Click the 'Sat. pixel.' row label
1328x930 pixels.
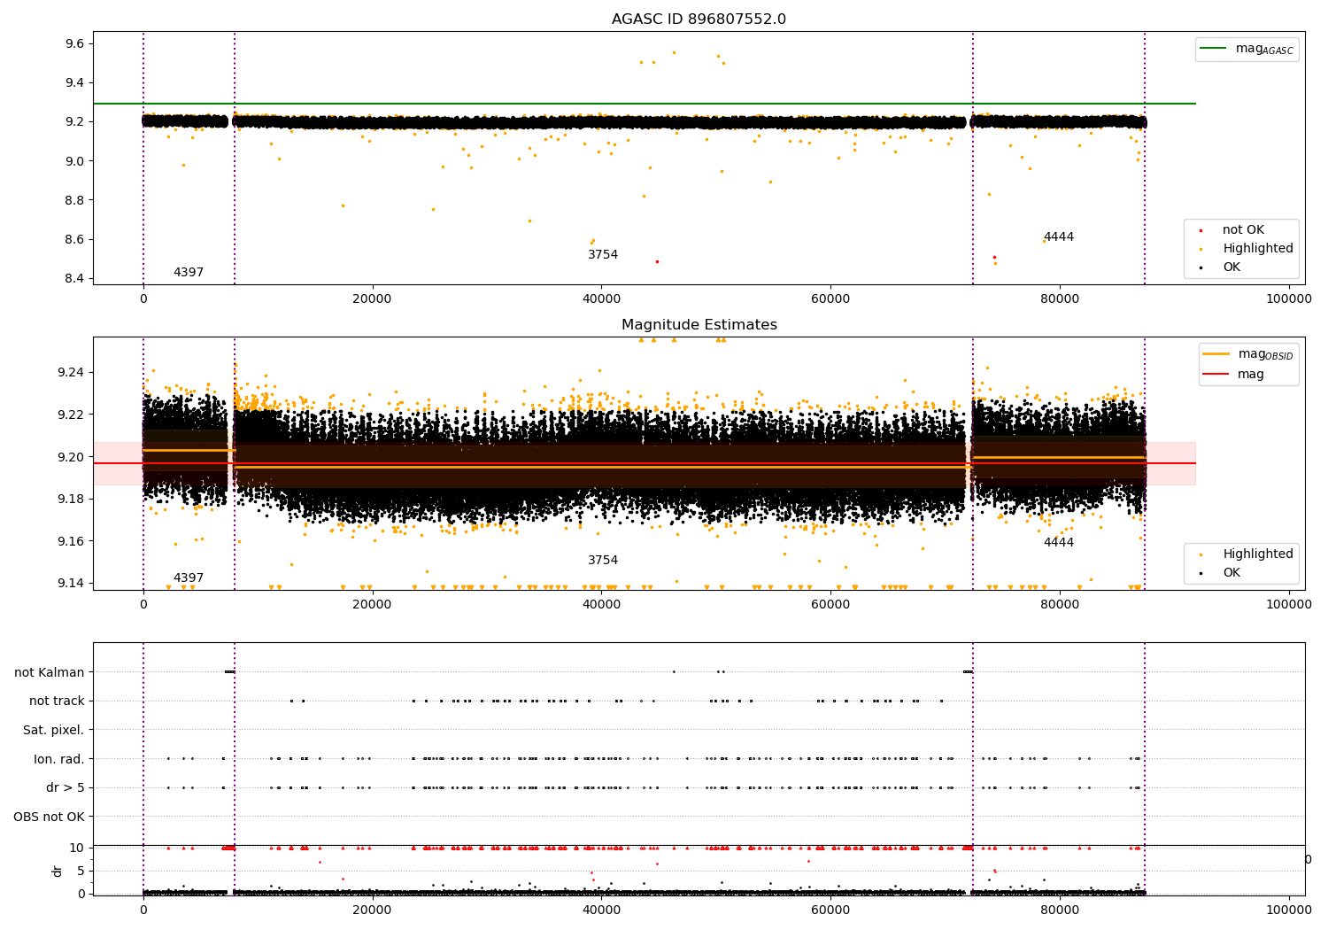coord(54,731)
